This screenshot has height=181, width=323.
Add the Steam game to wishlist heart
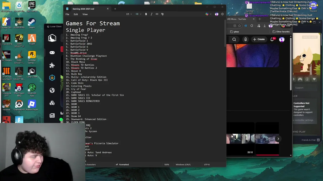pyautogui.click(x=314, y=79)
